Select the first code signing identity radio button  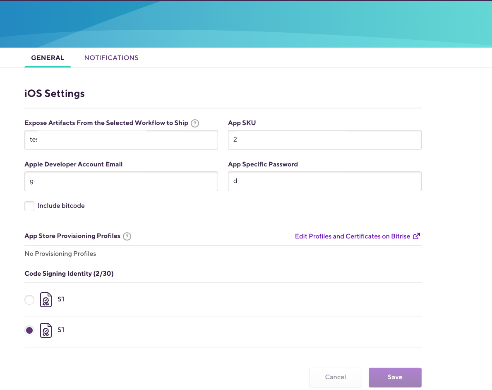pos(29,300)
